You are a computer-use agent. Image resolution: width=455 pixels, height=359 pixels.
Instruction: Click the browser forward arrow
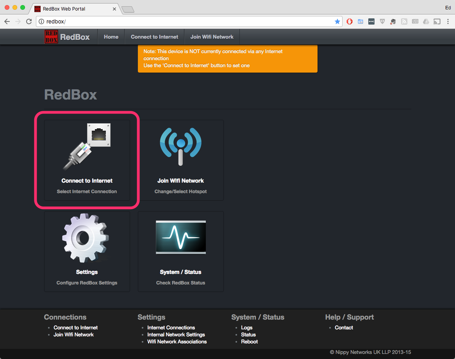(18, 21)
